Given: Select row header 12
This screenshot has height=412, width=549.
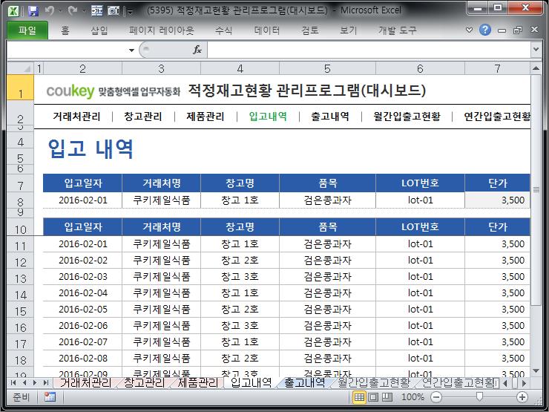Looking at the screenshot, I should point(20,262).
